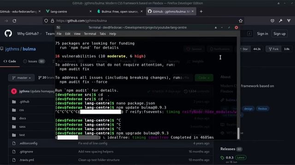Click the Vue devtools extension icon
Viewport: 295px width, 165px height.
coord(289,21)
